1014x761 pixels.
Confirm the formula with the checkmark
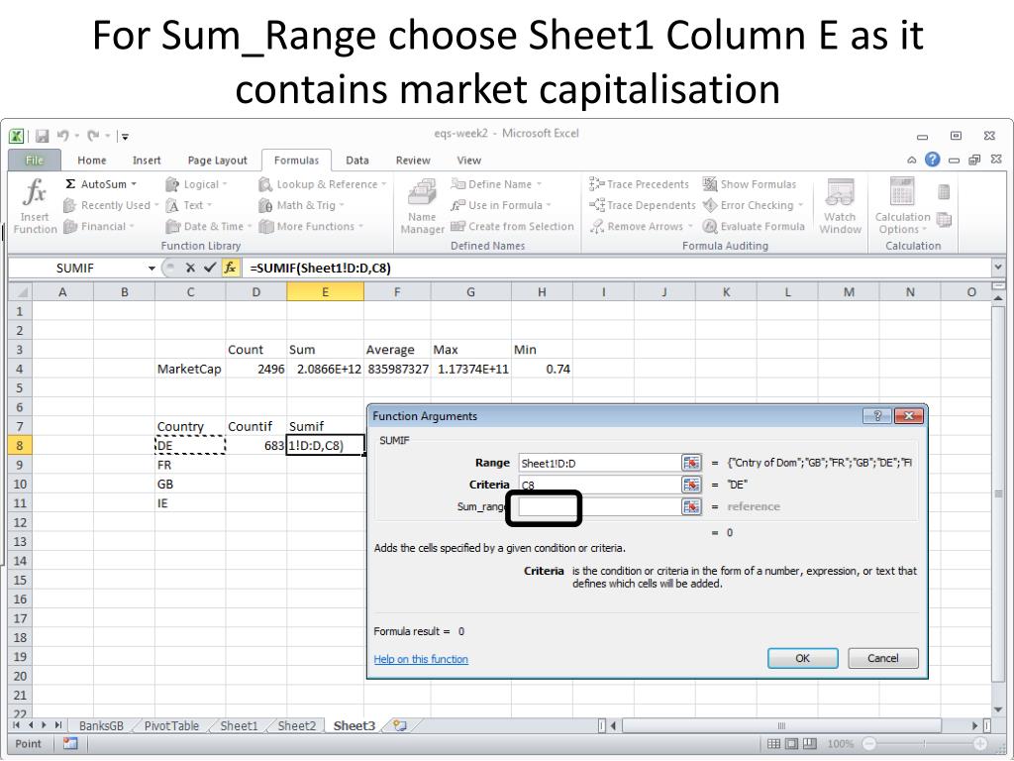pos(210,268)
